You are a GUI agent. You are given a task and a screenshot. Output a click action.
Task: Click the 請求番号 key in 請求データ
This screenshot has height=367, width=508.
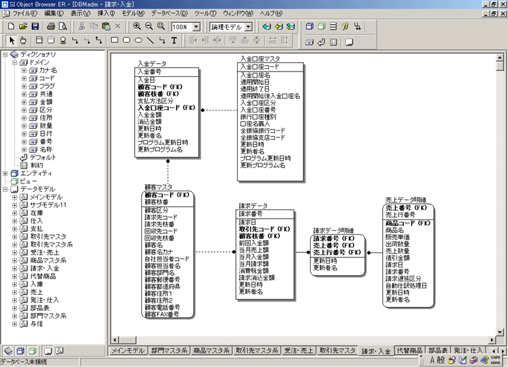coord(251,214)
